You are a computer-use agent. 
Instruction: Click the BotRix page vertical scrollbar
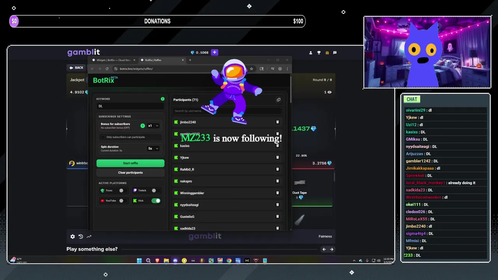[291, 89]
